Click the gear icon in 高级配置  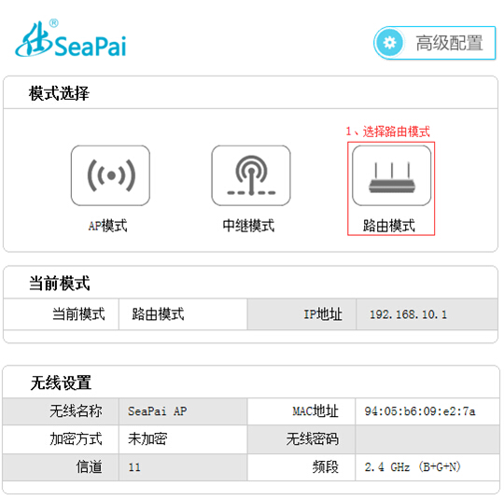390,43
